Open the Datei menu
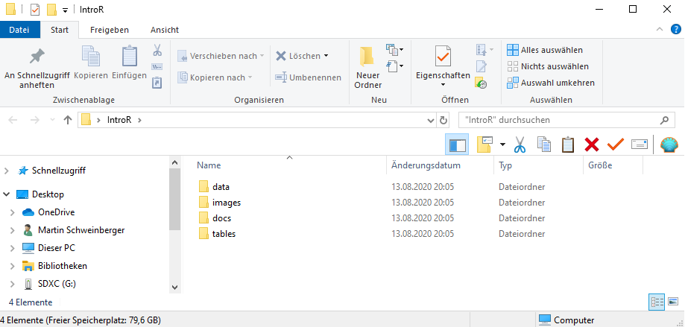 (19, 30)
